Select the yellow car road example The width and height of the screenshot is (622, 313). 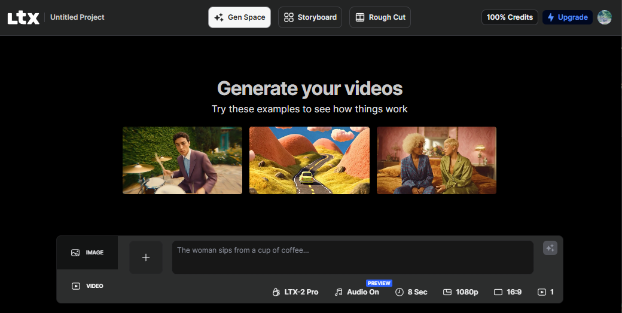coord(309,160)
